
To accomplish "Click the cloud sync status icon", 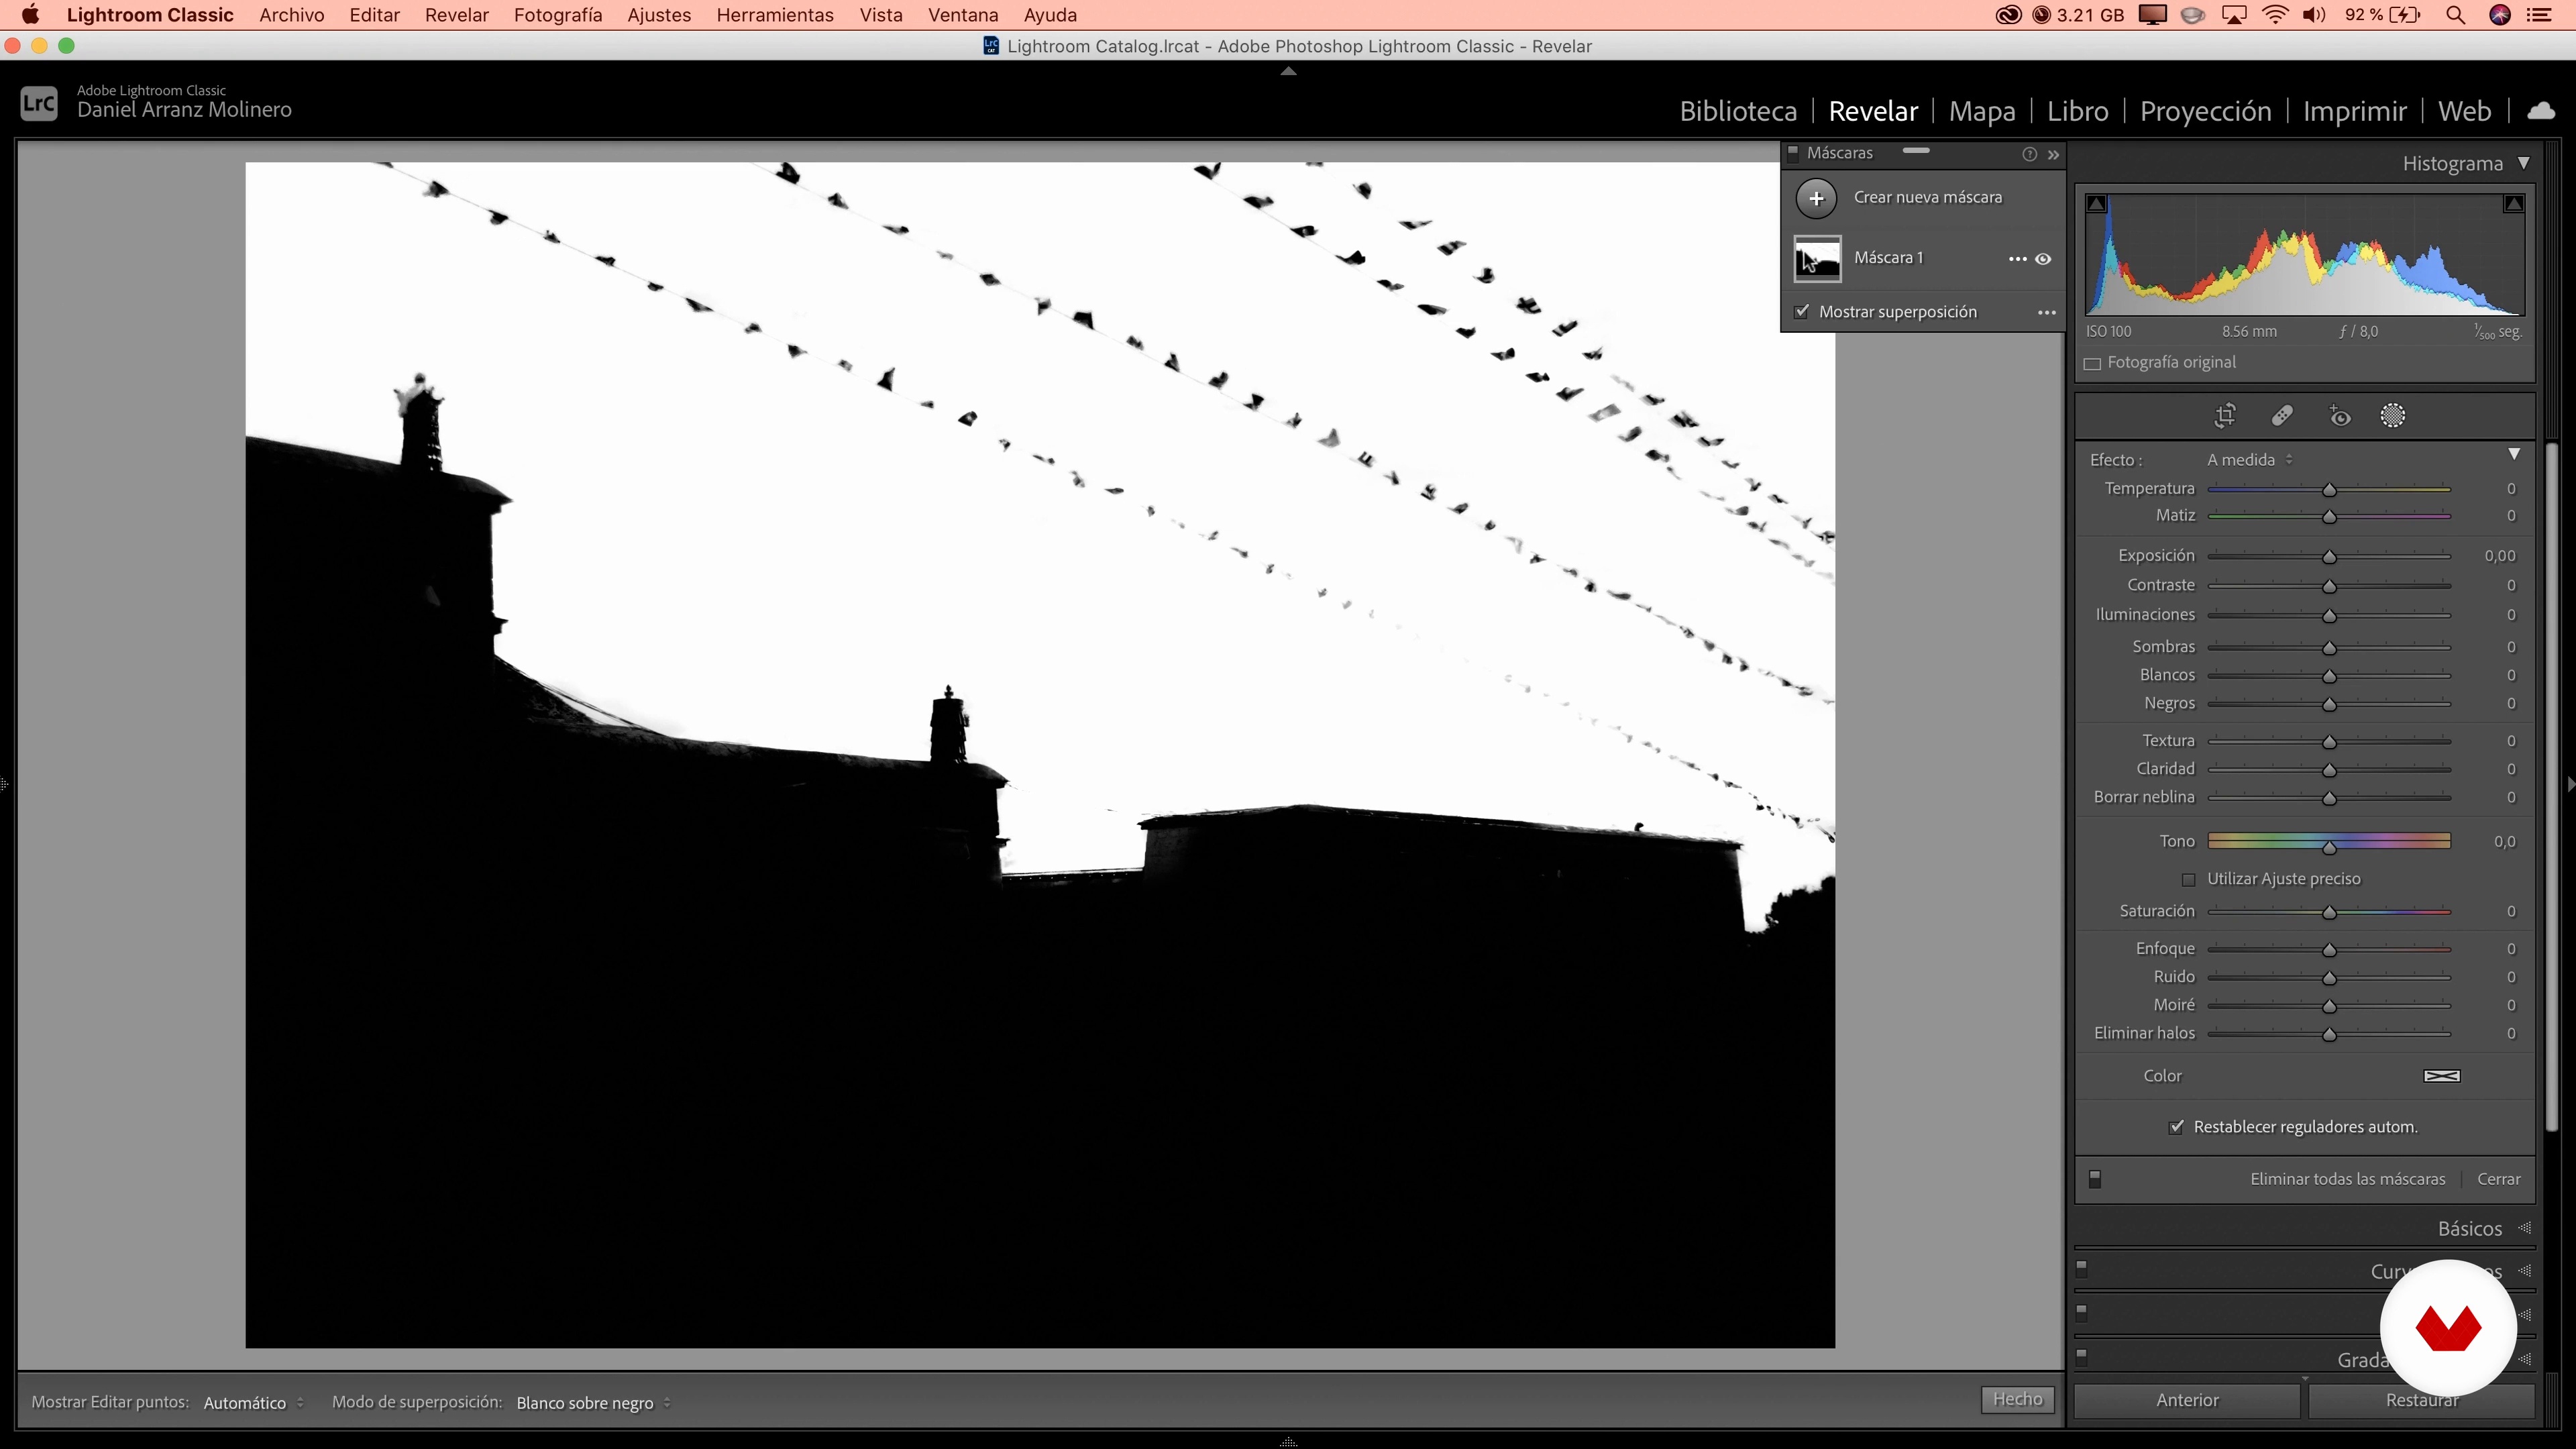I will (2541, 110).
